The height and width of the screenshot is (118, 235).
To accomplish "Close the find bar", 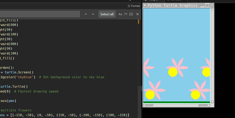I will pyautogui.click(x=138, y=14).
